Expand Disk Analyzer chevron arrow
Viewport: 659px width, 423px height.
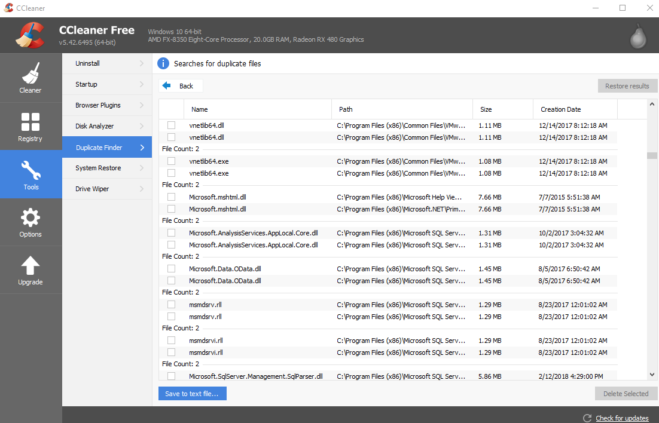[x=142, y=126]
